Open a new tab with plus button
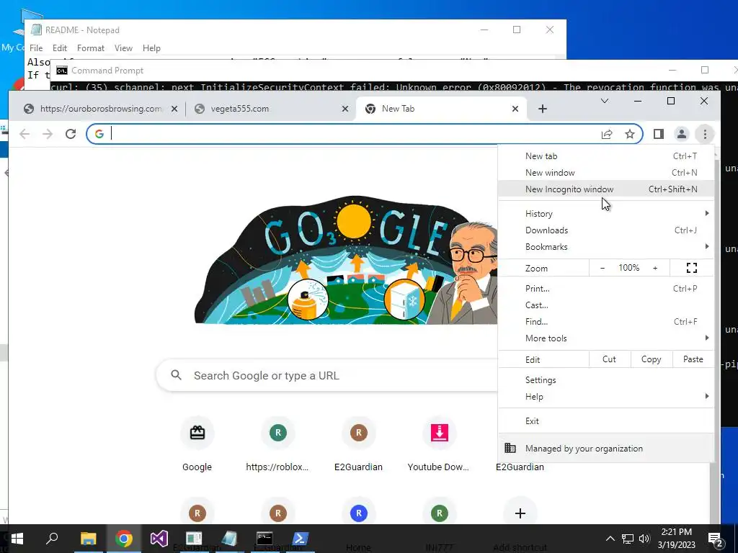738x553 pixels. 542,109
